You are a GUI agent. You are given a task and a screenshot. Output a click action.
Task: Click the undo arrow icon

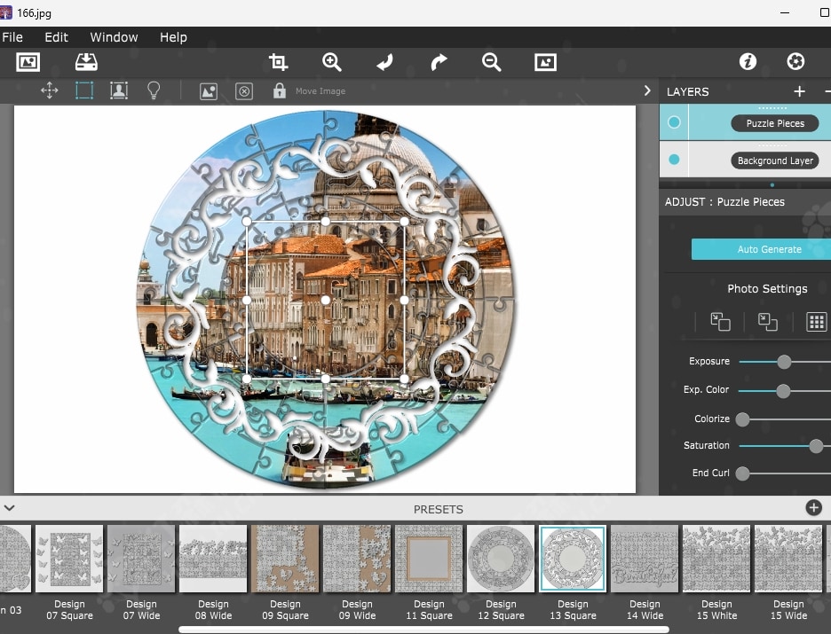point(385,62)
